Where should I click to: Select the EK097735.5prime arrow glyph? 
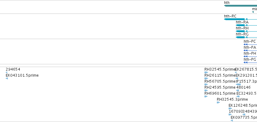(x=232, y=120)
